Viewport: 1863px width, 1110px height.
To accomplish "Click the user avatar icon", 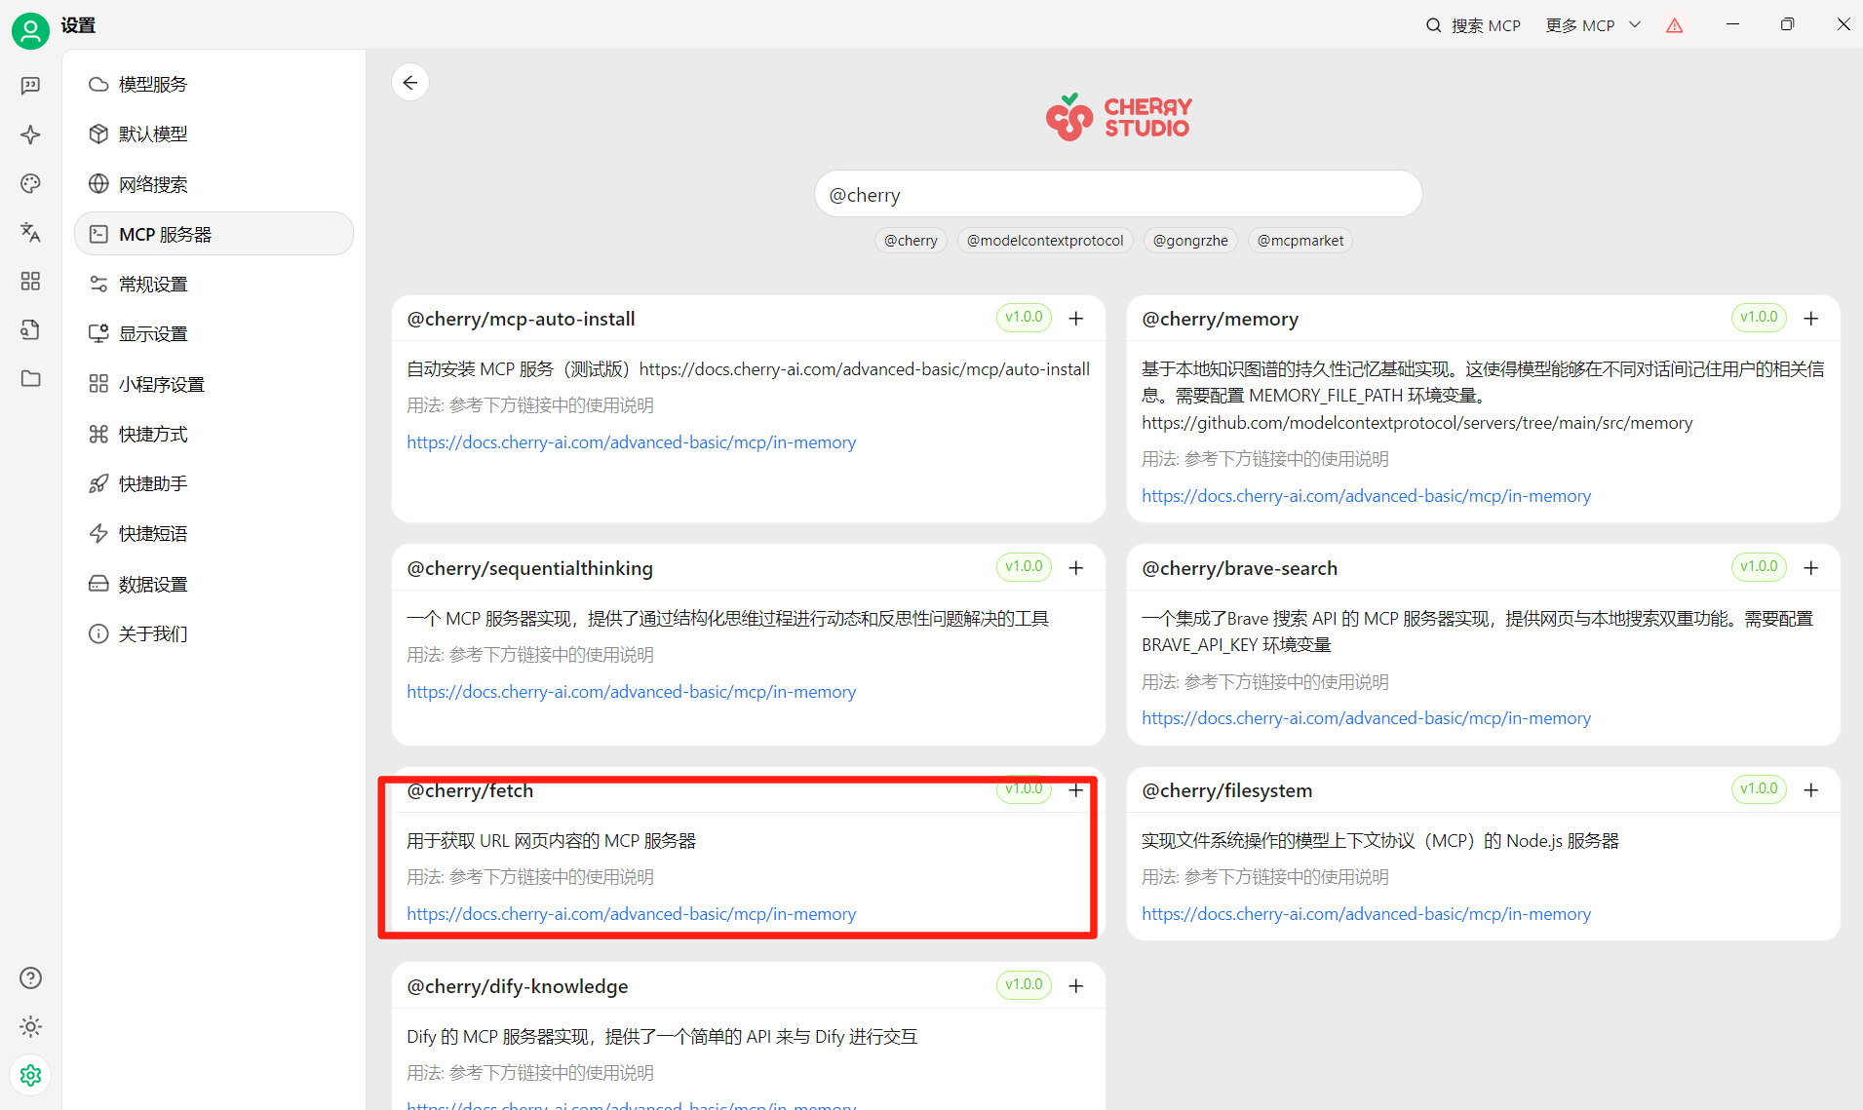I will click(30, 30).
